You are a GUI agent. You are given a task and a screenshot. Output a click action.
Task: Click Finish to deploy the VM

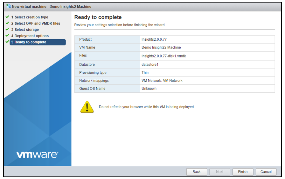(243, 172)
